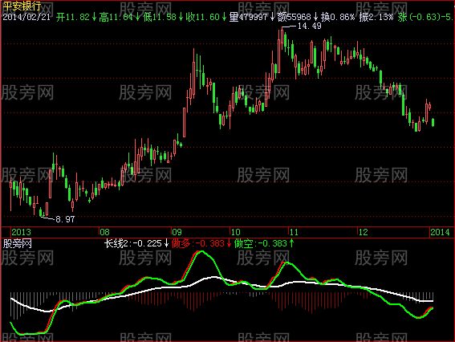Click the turnover rate 换0.86% field
455x342 pixels.
(338, 17)
